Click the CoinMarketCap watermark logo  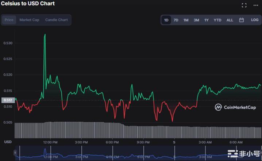click(x=234, y=107)
